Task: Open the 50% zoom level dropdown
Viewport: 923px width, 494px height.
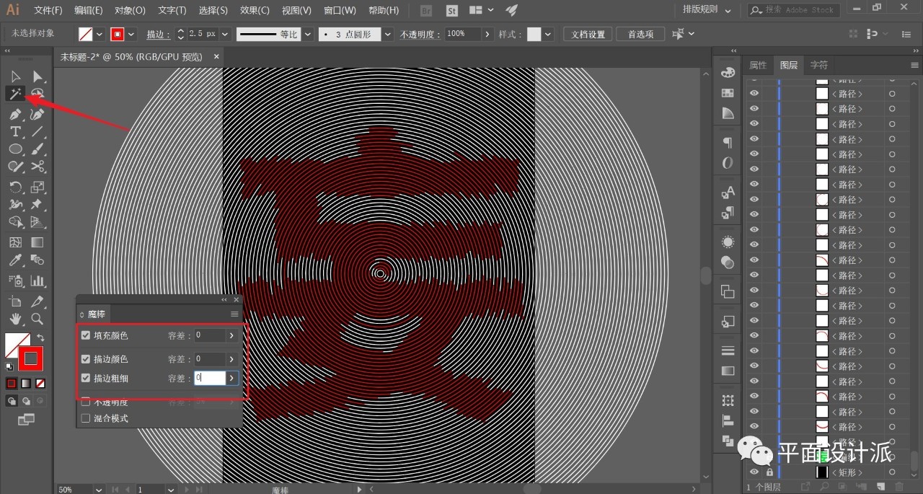Action: [99, 489]
